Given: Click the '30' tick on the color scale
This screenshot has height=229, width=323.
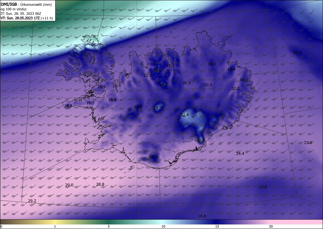Looking at the screenshot, I should point(271,226).
